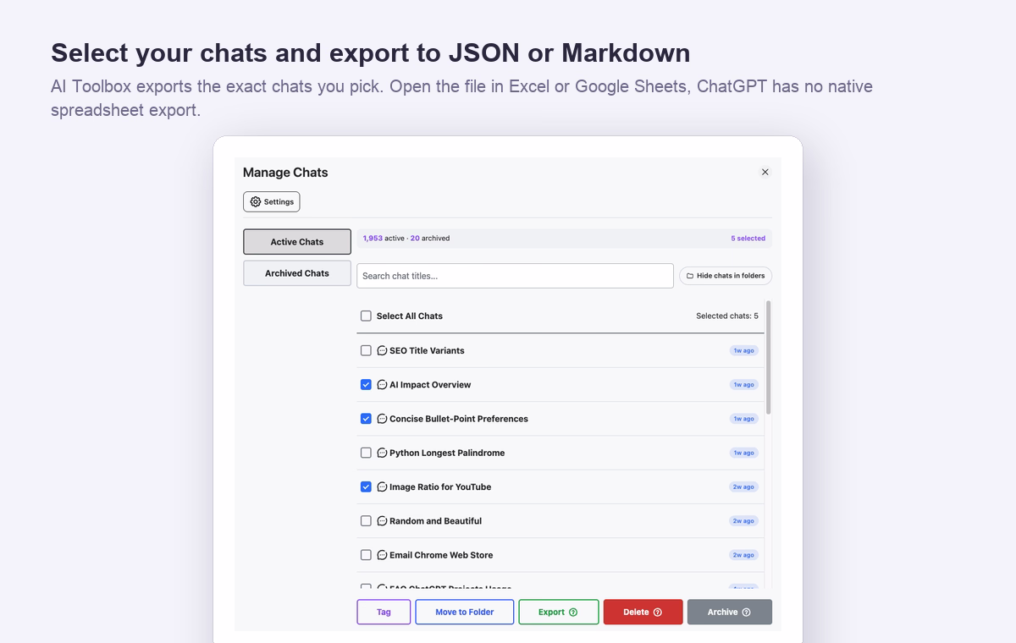The image size is (1016, 643).
Task: Click the 1w ago badge for Concise Bullet-Point Preferences
Action: (x=743, y=419)
